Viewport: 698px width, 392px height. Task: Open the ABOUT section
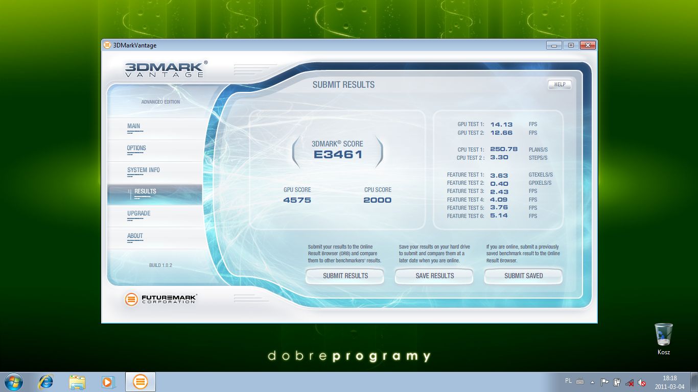[x=155, y=238]
